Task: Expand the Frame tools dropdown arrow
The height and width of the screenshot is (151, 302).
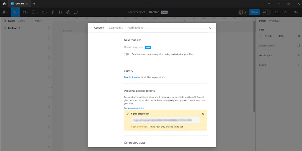Action: click(28, 12)
